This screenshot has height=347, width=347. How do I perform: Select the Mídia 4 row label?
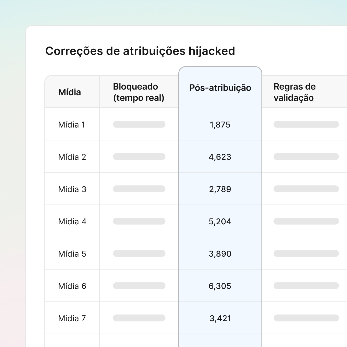[x=72, y=222]
